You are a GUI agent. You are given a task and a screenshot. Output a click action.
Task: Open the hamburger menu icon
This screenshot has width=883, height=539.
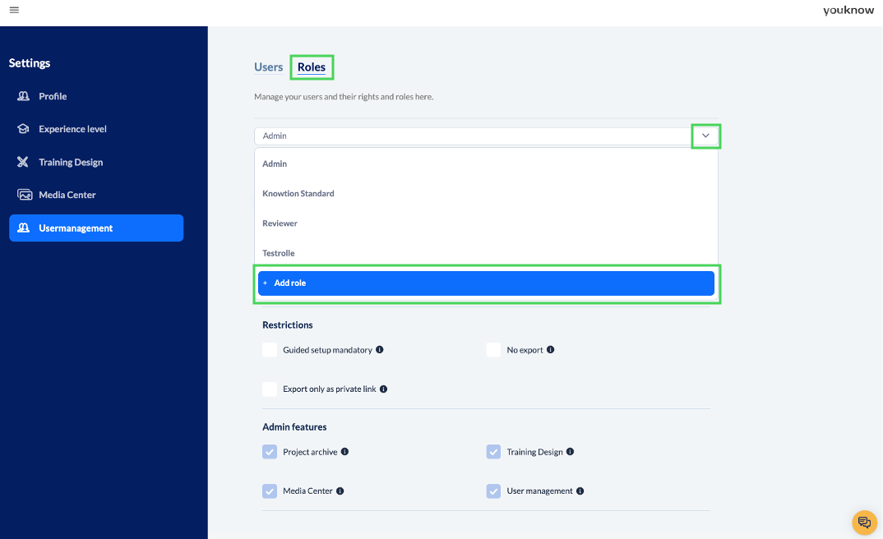tap(14, 10)
